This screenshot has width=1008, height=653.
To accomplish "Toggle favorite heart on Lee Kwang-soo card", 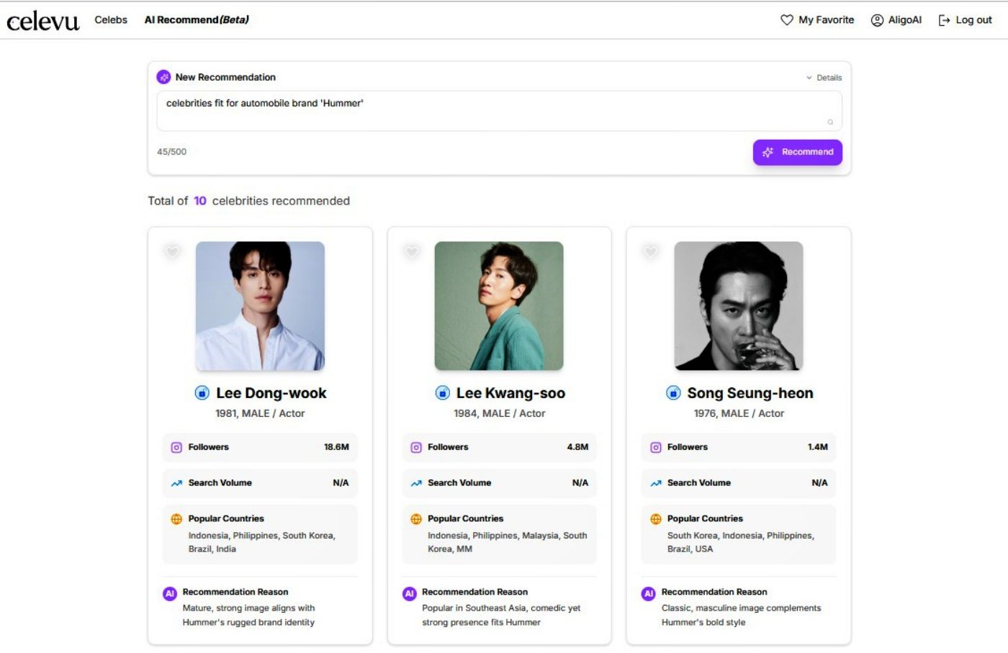I will pos(412,251).
